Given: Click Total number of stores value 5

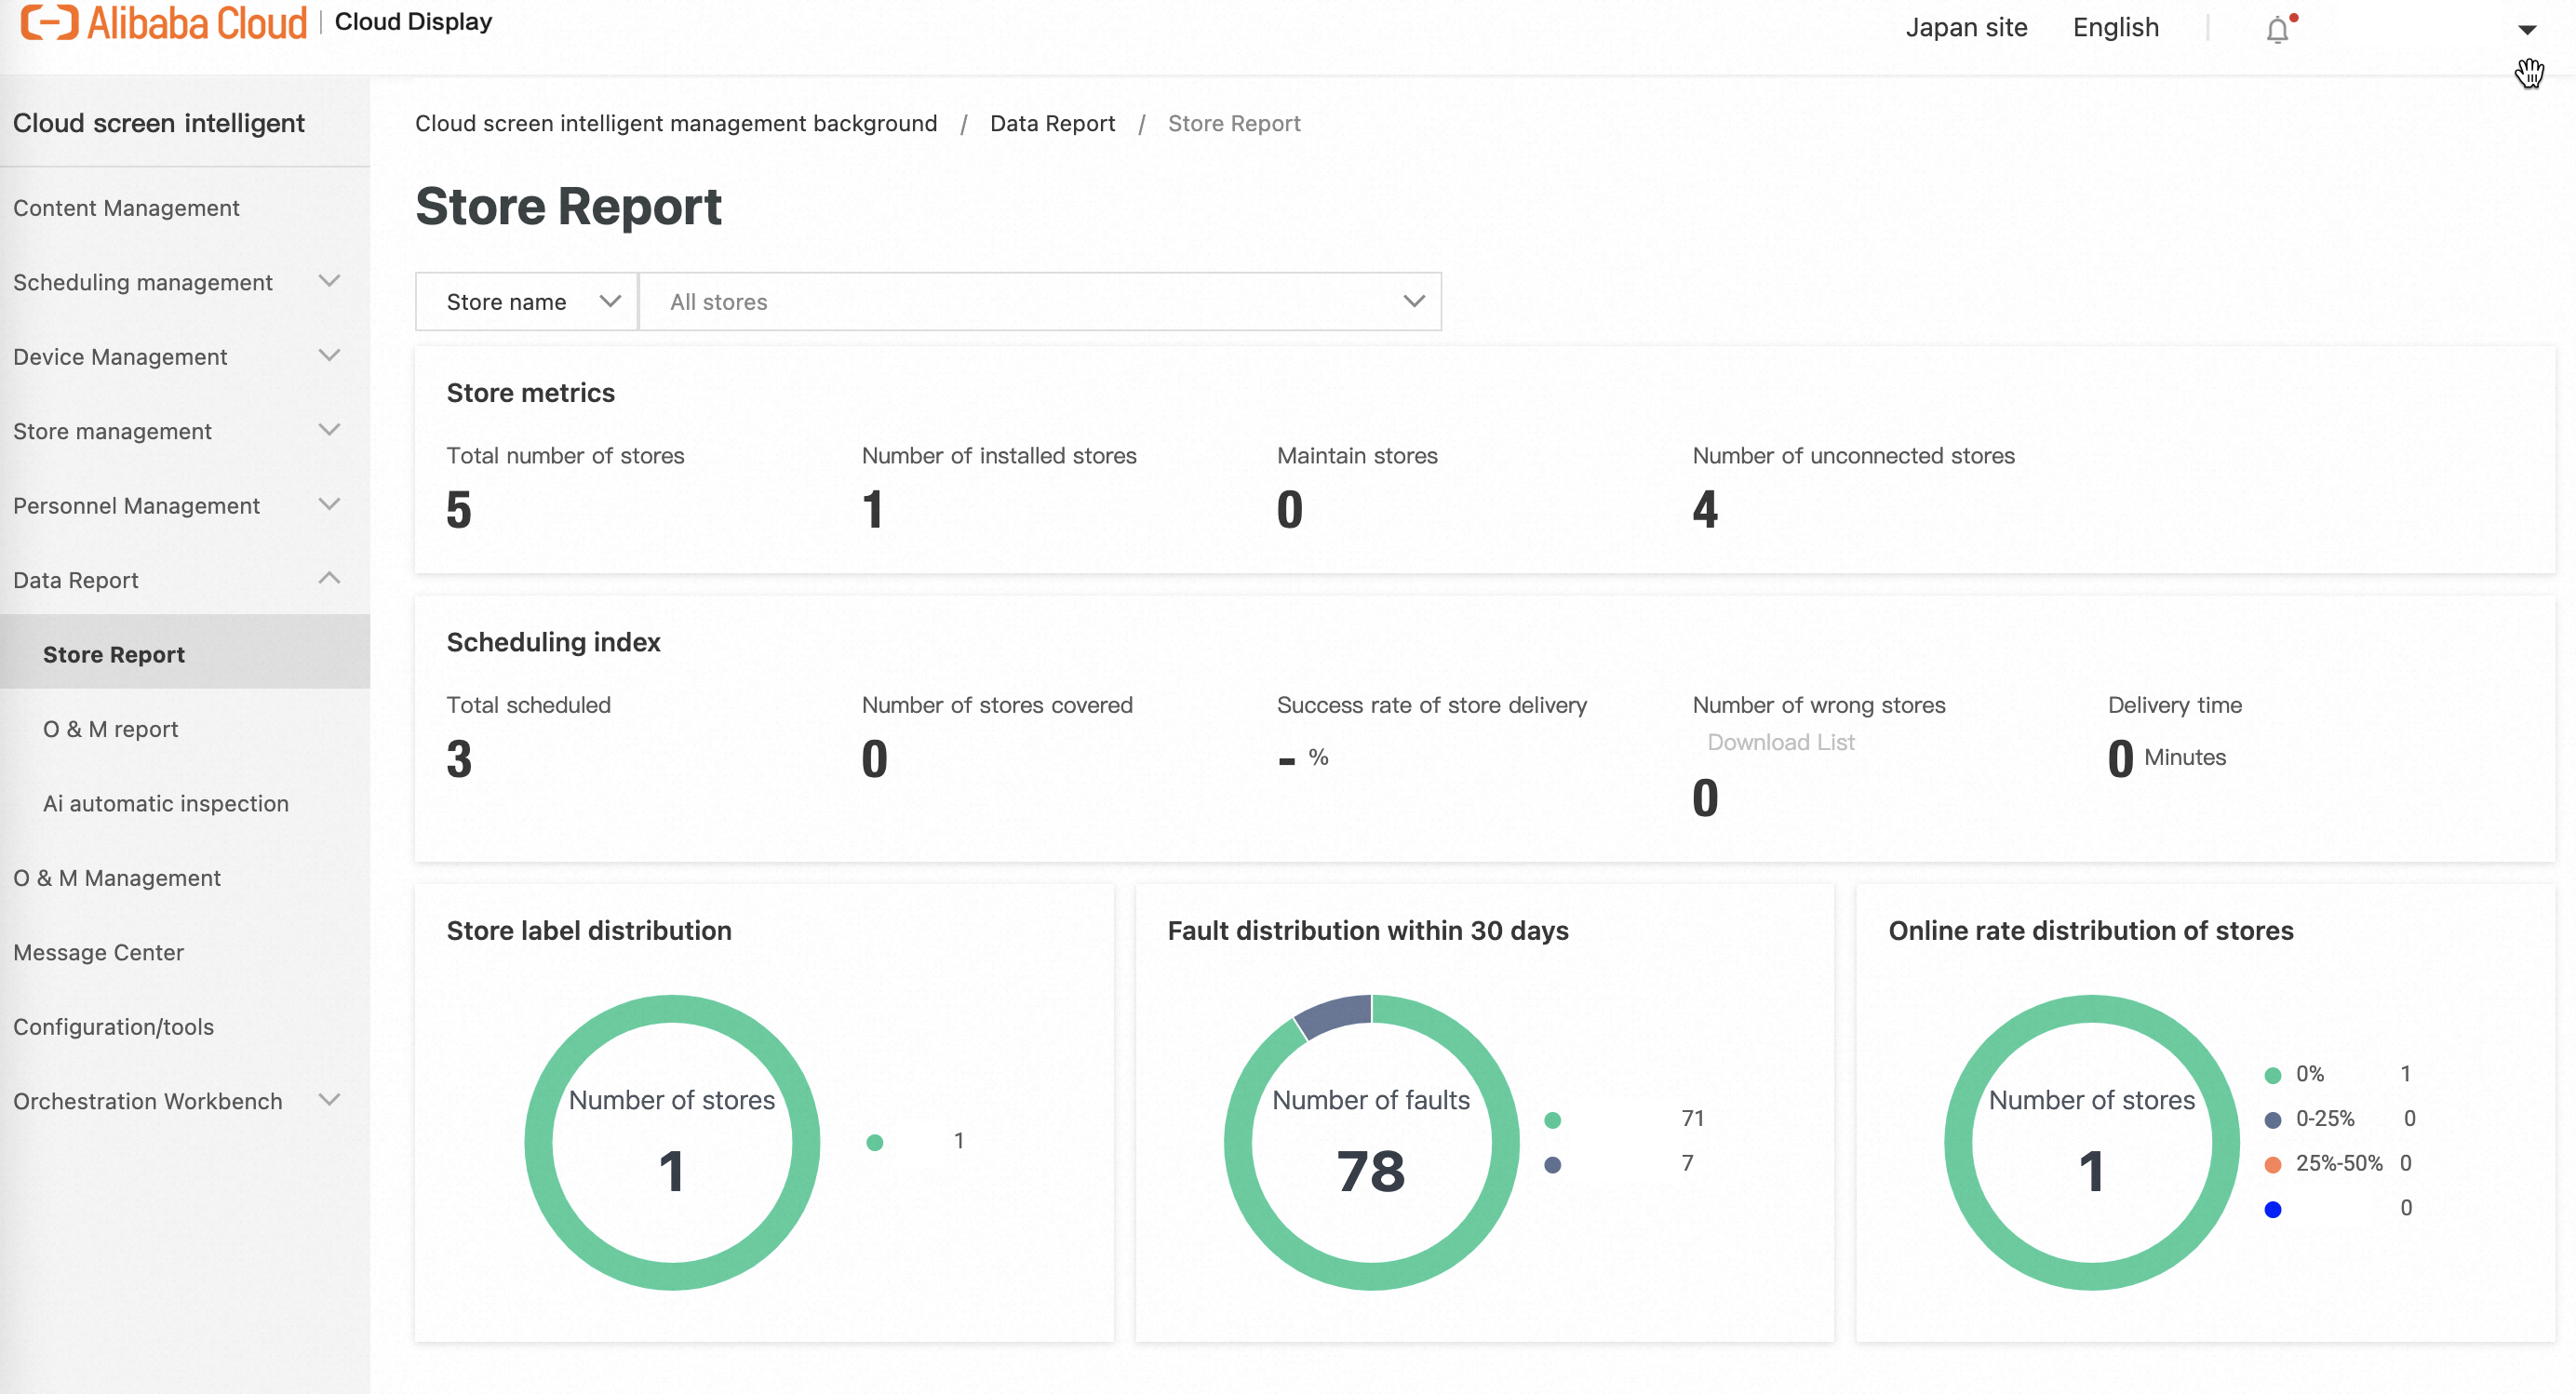Looking at the screenshot, I should pyautogui.click(x=459, y=510).
